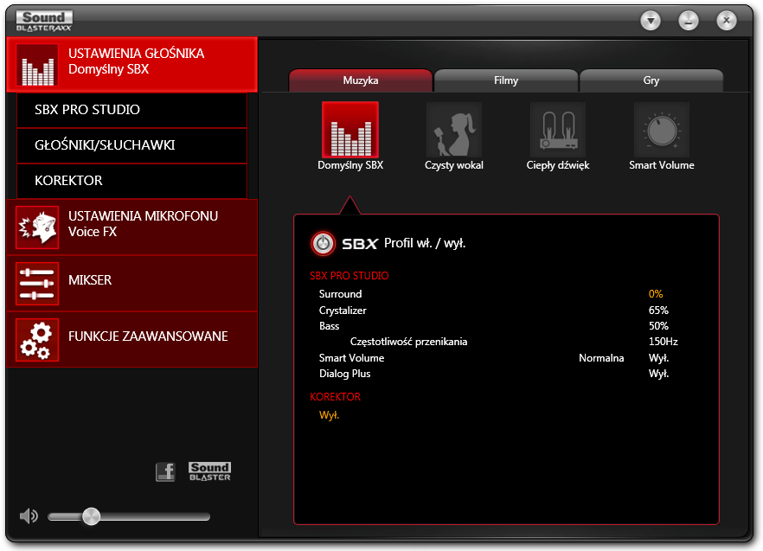Pick the Ciepły dźwięk amplifier icon
763x551 pixels.
click(x=558, y=130)
